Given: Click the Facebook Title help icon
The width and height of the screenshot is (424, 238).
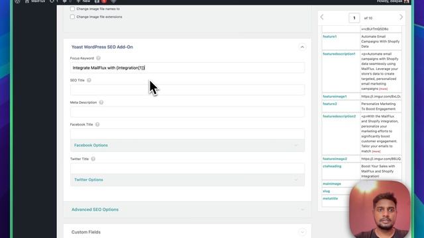Looking at the screenshot, I should pos(97,124).
